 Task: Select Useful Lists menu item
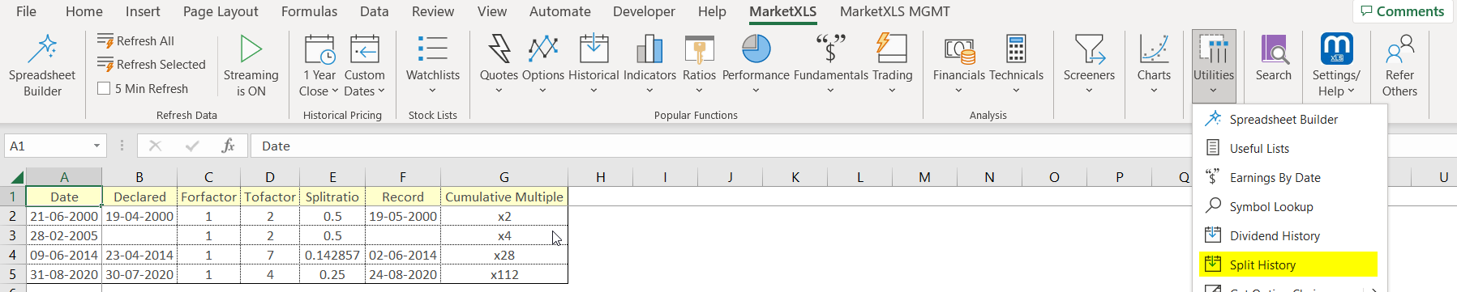pyautogui.click(x=1289, y=148)
